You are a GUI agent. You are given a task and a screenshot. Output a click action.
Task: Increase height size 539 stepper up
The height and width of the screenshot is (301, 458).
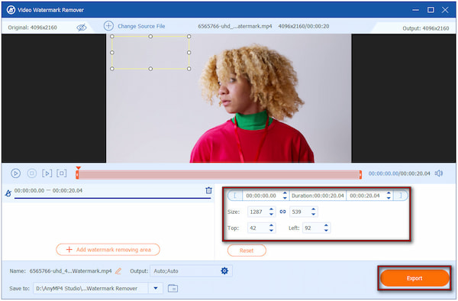click(x=314, y=209)
